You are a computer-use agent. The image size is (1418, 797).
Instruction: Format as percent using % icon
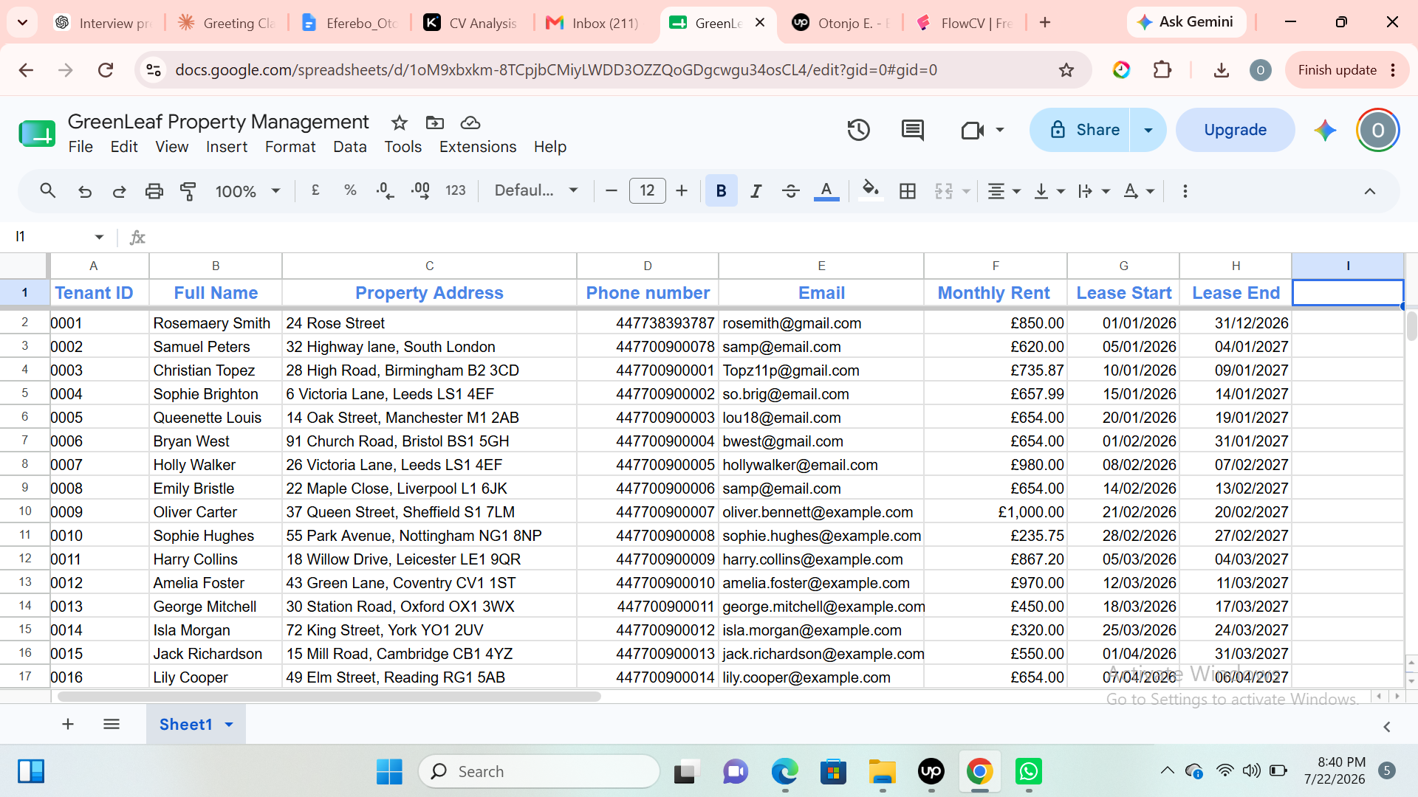tap(350, 190)
